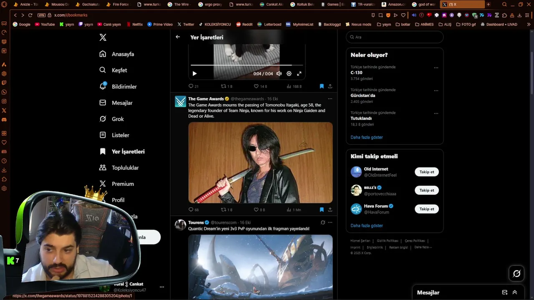Image resolution: width=534 pixels, height=300 pixels.
Task: Like the video post with 14 B likes
Action: (x=260, y=86)
